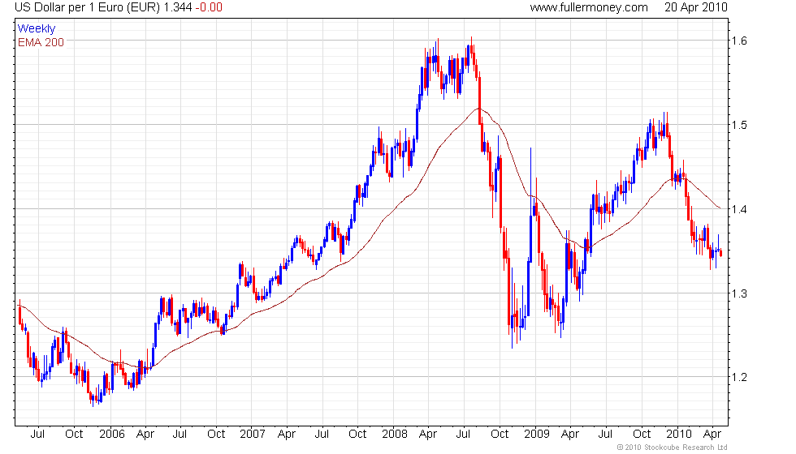796x454 pixels.
Task: Click the 'Apr' label just after 2006
Action: coord(145,435)
